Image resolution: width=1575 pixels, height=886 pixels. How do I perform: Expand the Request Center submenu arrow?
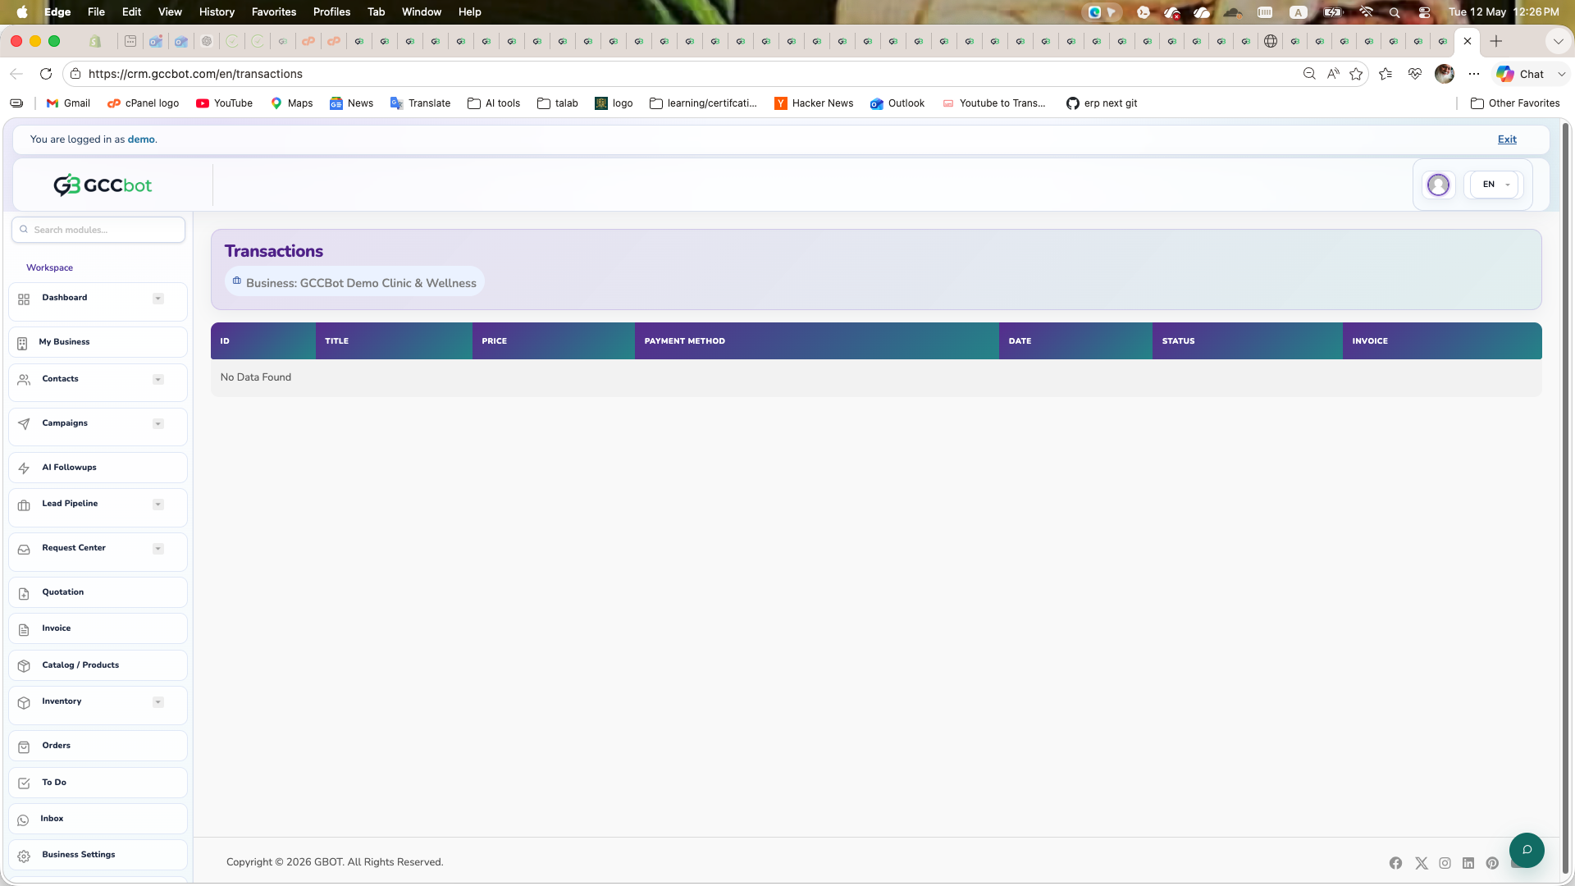tap(158, 549)
